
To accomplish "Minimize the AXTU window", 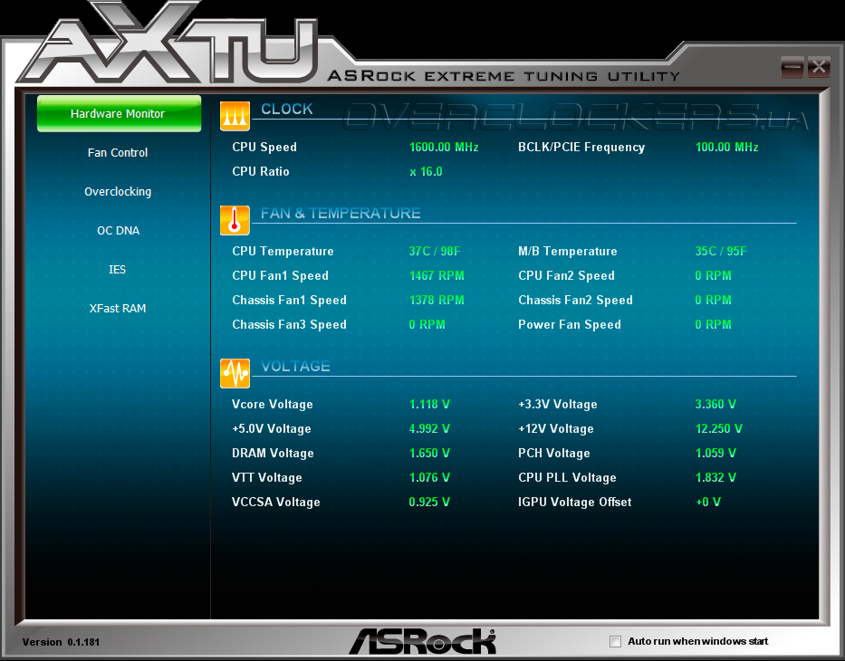I will pos(792,67).
